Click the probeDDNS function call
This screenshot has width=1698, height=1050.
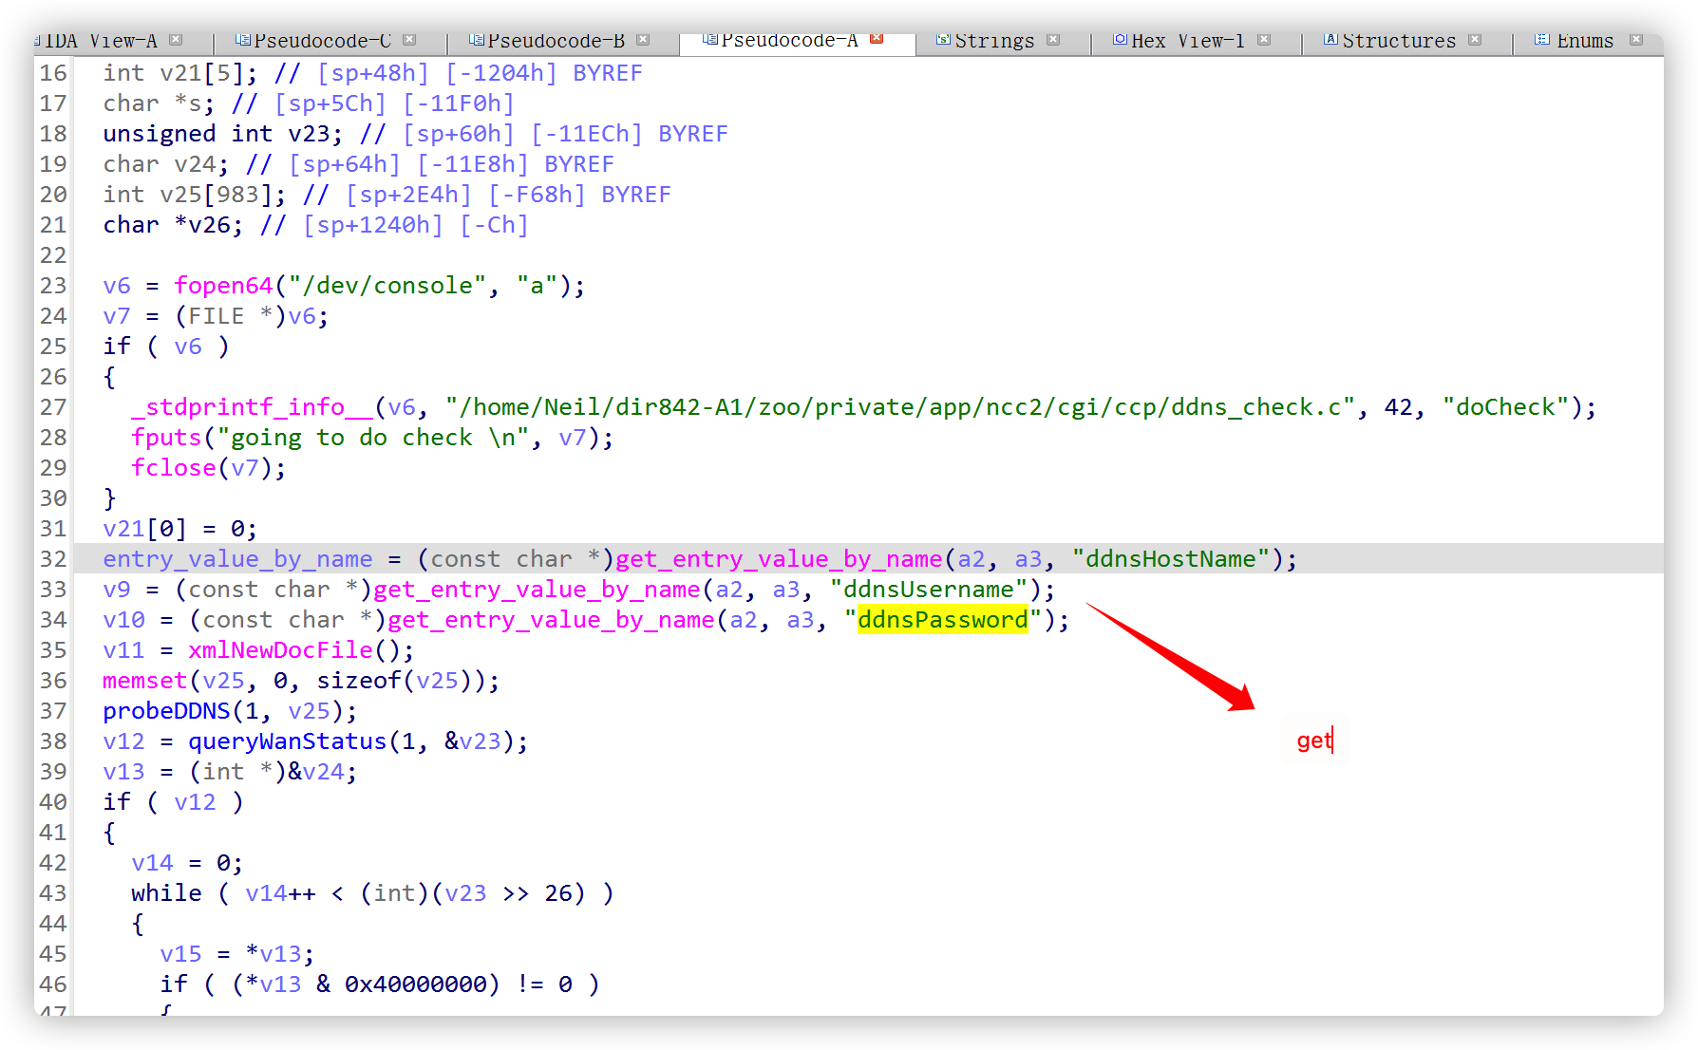click(x=166, y=711)
